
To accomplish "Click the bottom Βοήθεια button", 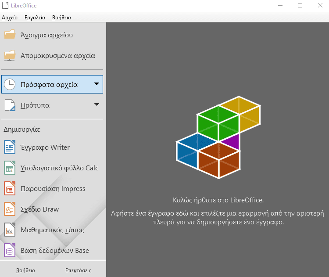I will pos(25,270).
